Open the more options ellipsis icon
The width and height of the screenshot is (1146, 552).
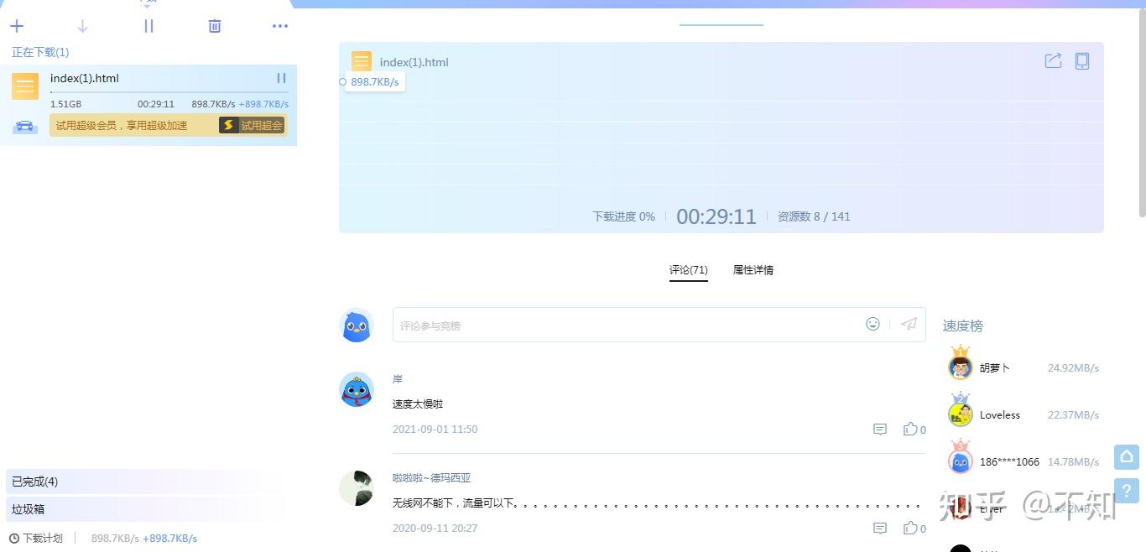[x=279, y=26]
